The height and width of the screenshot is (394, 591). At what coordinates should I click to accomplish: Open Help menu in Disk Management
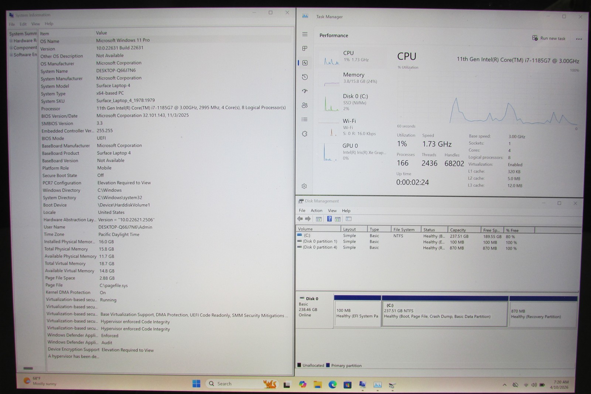point(346,210)
